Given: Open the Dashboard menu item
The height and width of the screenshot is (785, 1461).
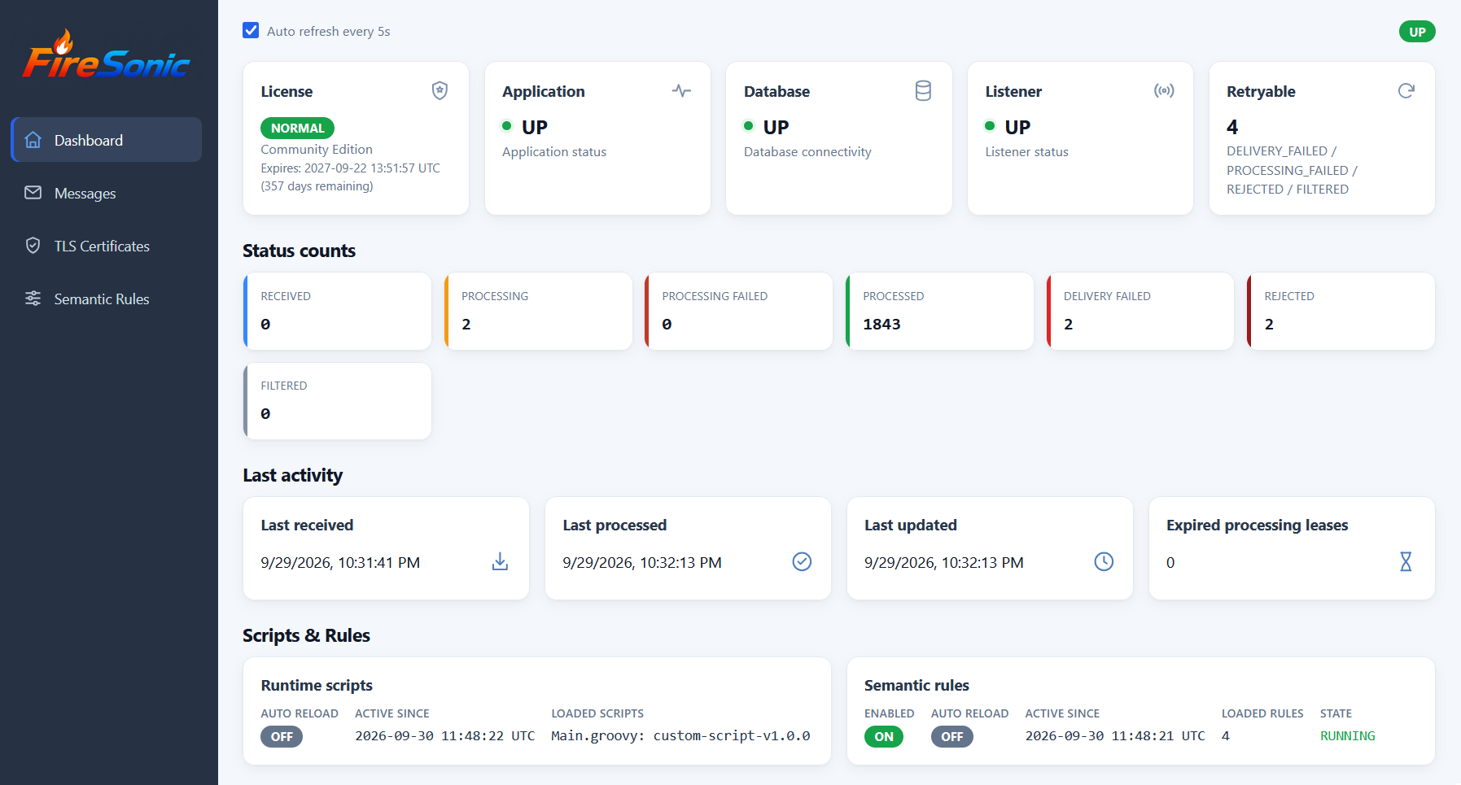Looking at the screenshot, I should [x=107, y=140].
